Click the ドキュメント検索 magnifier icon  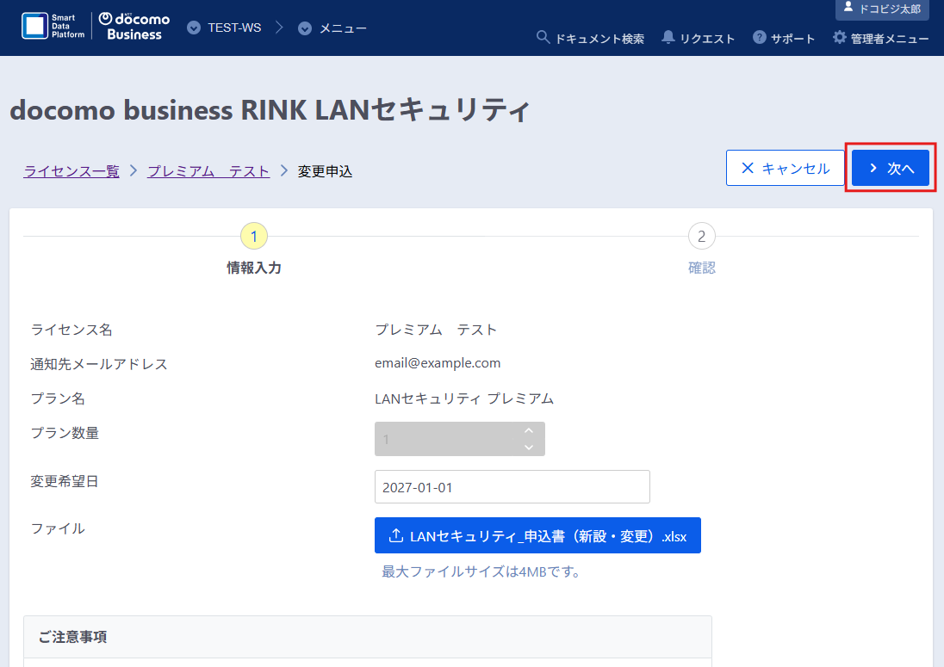pos(543,37)
